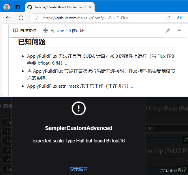188x175 pixels.
Task: Switch to the 自述文件 README tab
Action: [25, 31]
